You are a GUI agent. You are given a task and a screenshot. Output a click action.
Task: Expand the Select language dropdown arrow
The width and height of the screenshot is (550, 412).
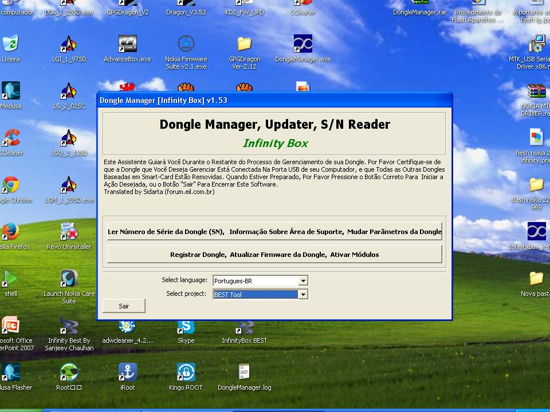tap(303, 280)
